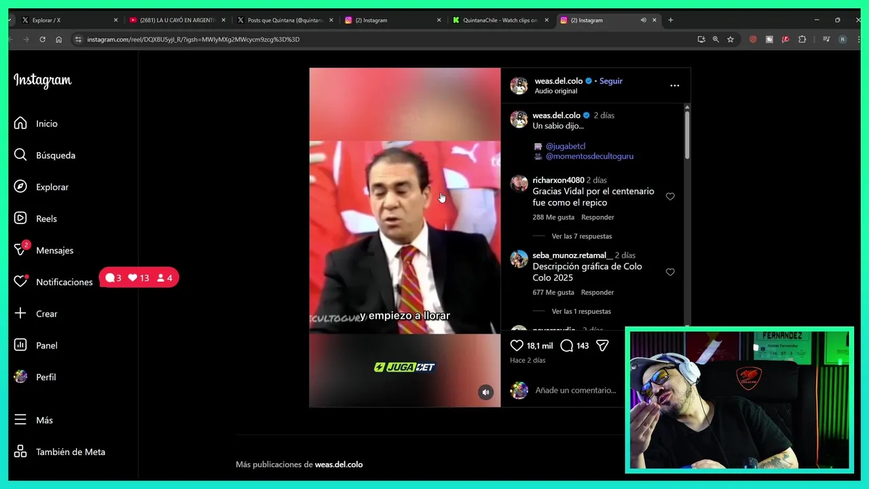This screenshot has height=489, width=869.
Task: Reply to richarxon4080's comment
Action: click(597, 217)
